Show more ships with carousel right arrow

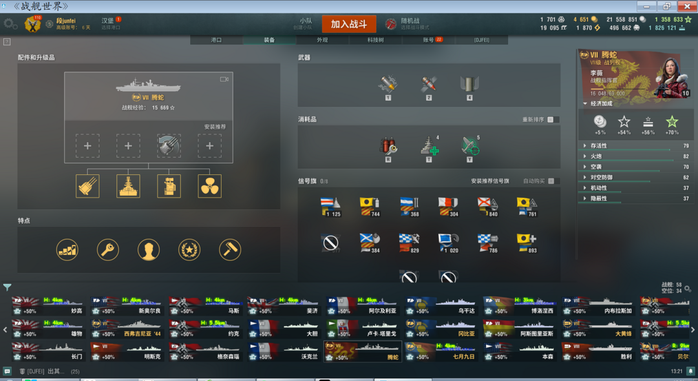693,330
